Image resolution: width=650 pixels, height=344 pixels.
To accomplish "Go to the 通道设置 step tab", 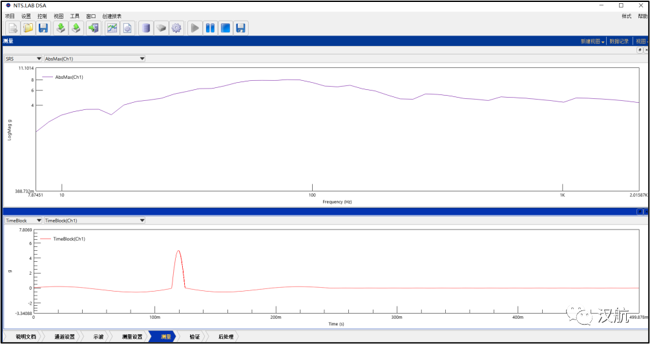I will click(64, 336).
